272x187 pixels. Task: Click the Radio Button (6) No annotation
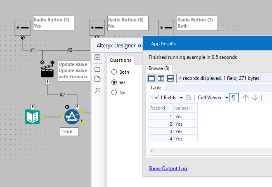click(128, 23)
